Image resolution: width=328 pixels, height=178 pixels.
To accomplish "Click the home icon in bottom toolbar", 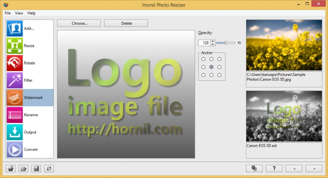I will pyautogui.click(x=11, y=169).
